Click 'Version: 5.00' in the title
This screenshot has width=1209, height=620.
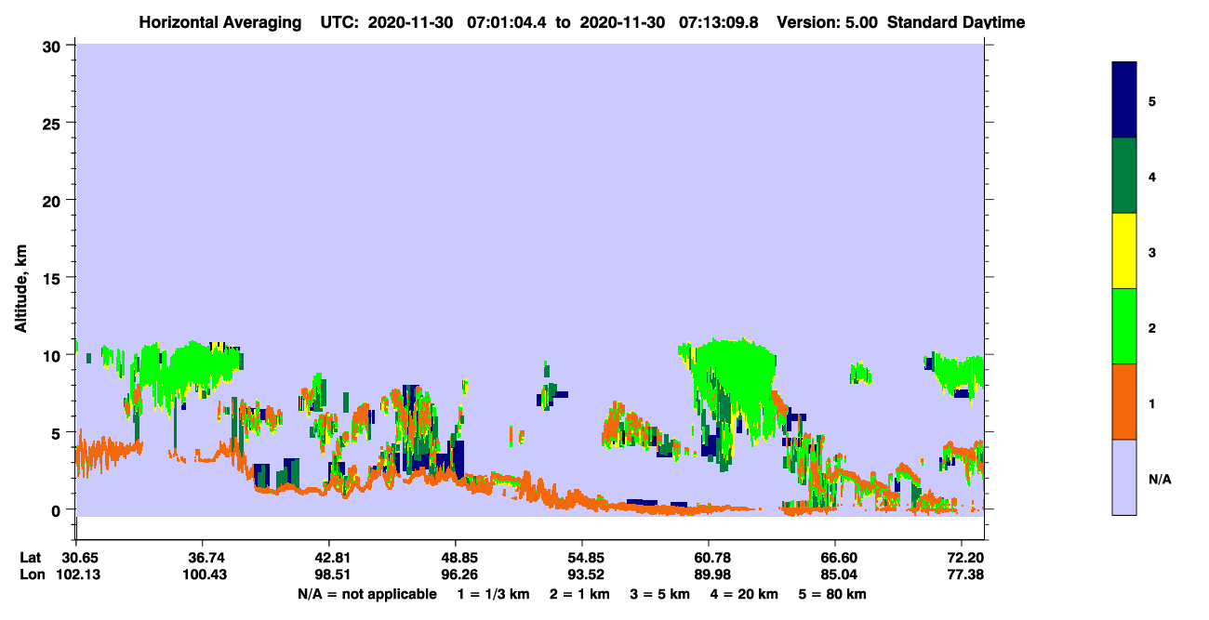[x=828, y=22]
